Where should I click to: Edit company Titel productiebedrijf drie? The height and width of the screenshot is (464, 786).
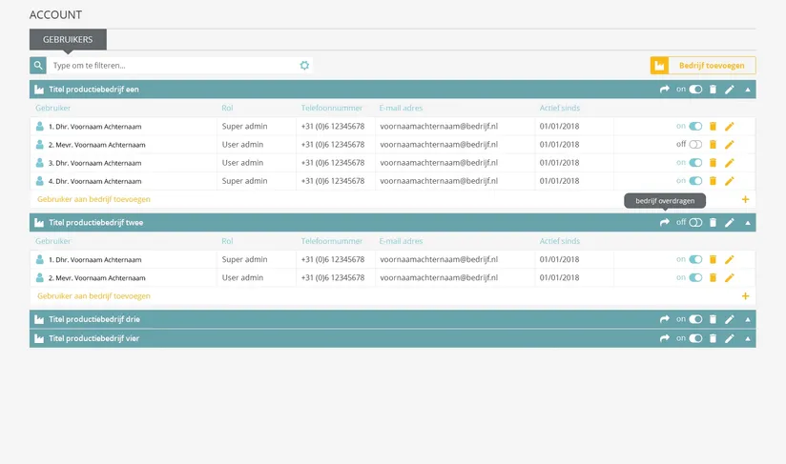[730, 319]
